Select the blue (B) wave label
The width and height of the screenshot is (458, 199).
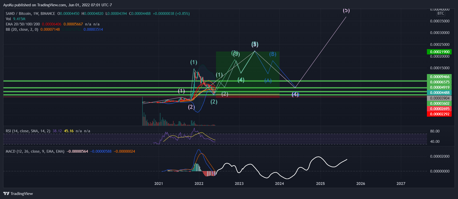tap(273, 54)
